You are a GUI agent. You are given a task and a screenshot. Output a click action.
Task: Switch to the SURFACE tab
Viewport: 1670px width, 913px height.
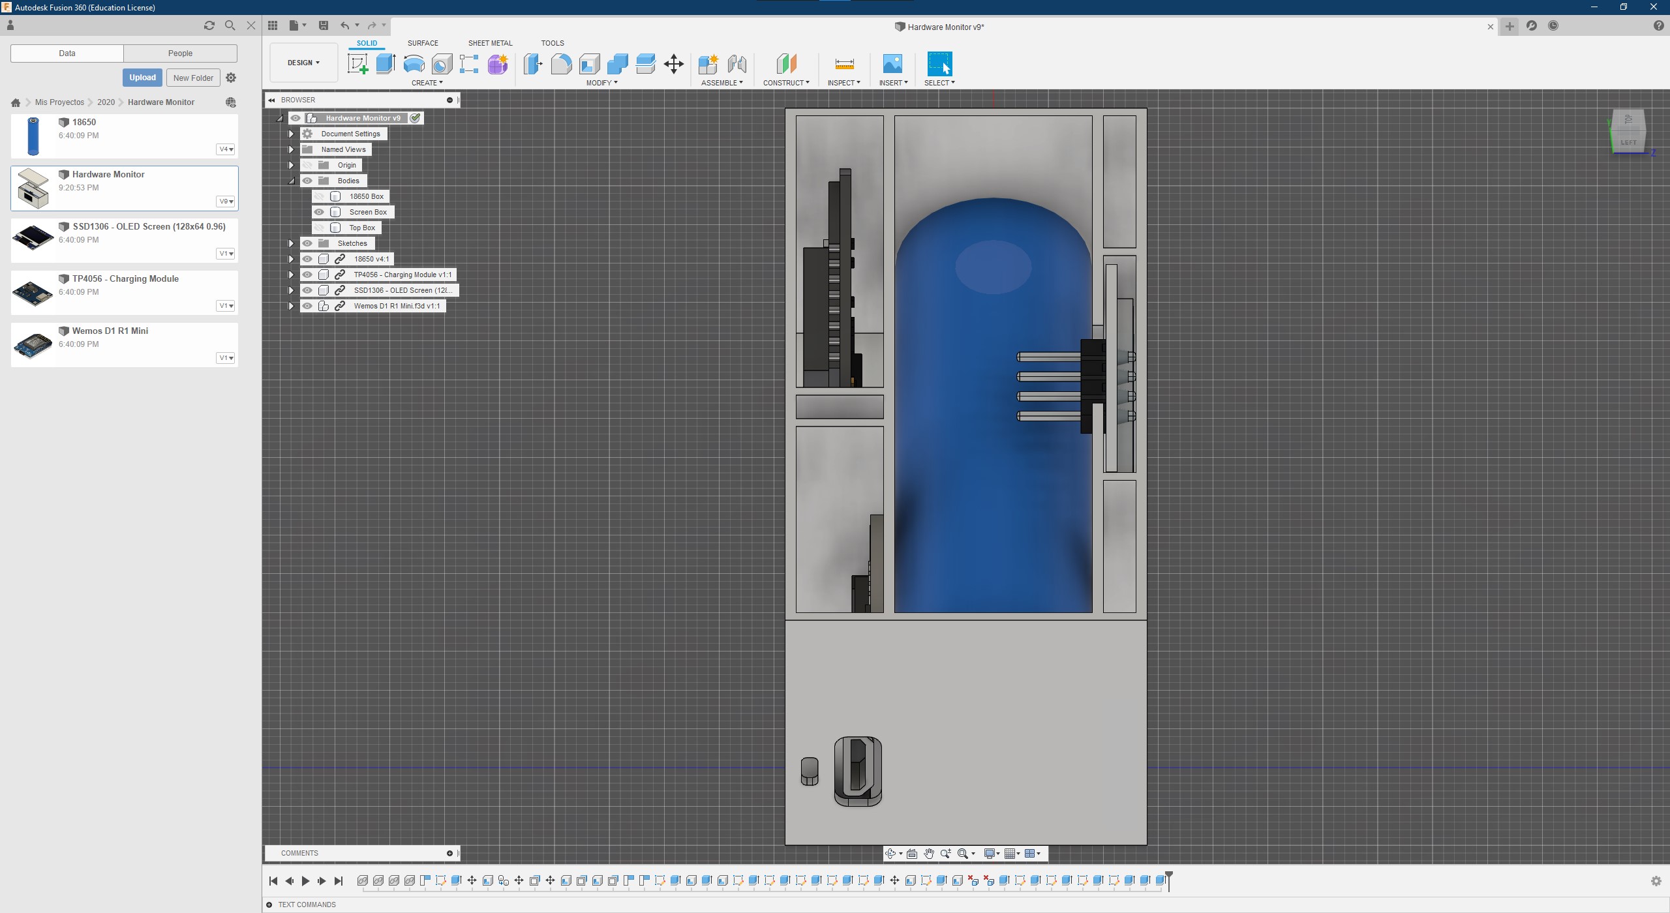[423, 43]
